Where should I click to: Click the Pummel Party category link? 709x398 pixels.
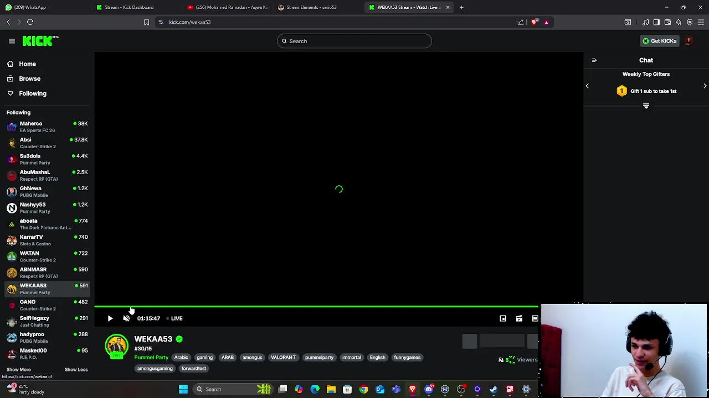coord(151,358)
